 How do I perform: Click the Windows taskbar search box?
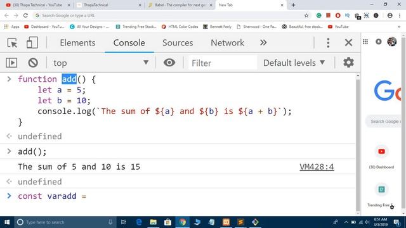pos(65,222)
